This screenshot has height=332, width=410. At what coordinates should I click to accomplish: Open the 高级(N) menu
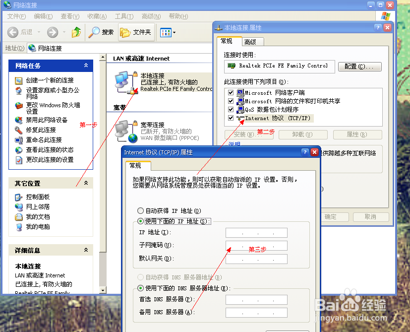point(151,16)
